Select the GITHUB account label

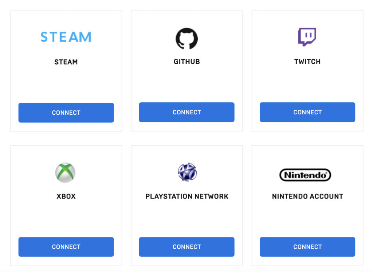click(x=186, y=62)
